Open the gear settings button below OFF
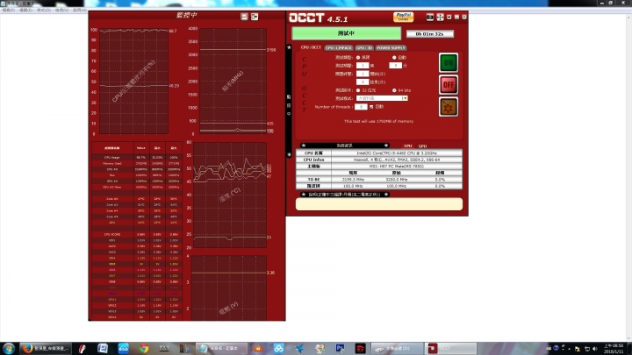This screenshot has height=355, width=632. tap(449, 107)
